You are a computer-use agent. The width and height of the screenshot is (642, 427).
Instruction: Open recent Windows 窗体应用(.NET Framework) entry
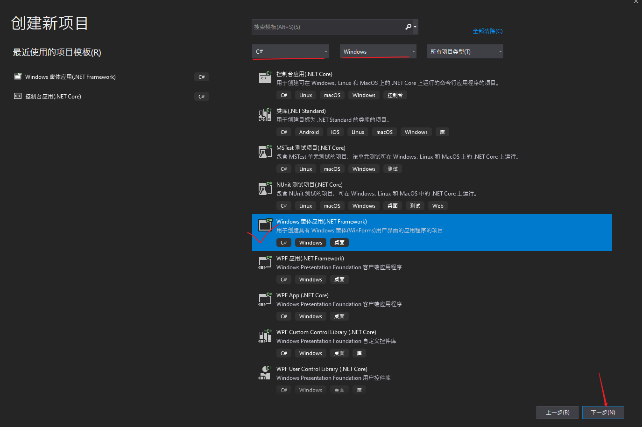71,77
